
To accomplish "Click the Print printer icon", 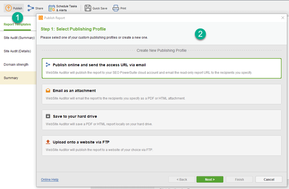I will pos(116,8).
